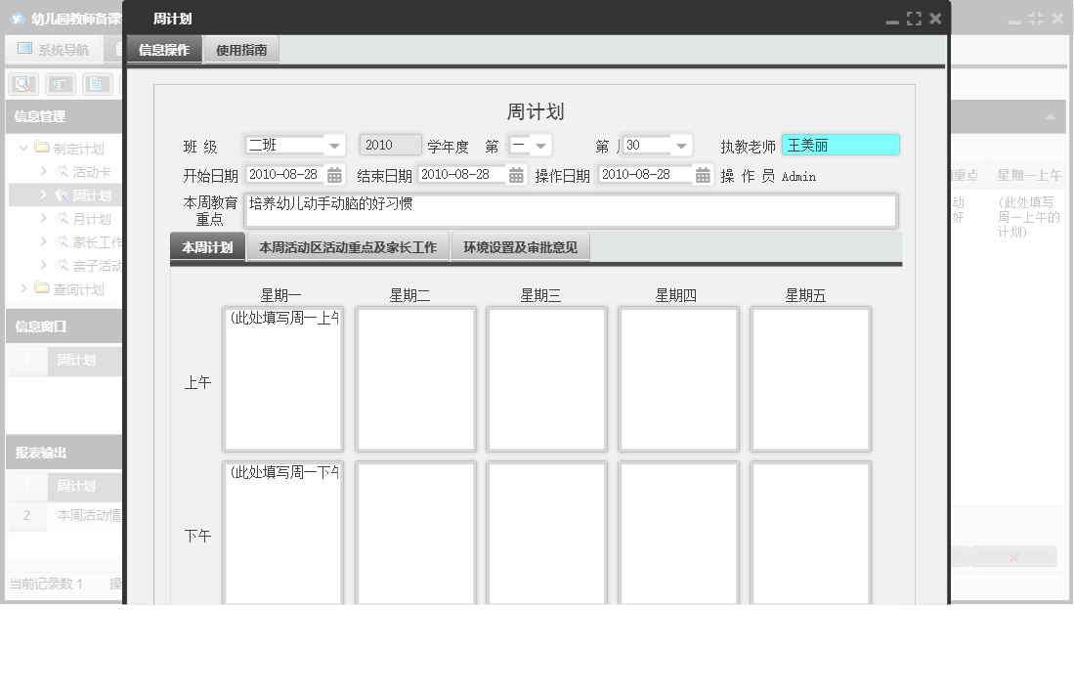Click the 星期一 上午 plan text area
This screenshot has height=694, width=1074.
tap(282, 379)
